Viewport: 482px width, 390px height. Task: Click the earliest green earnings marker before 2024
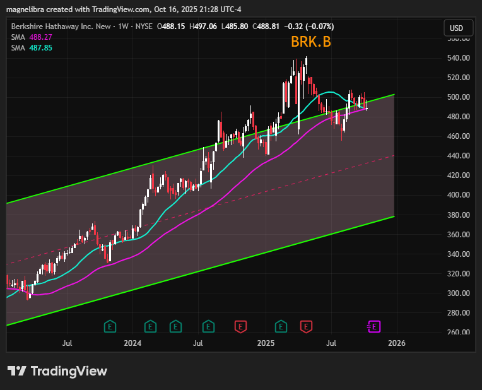[110, 326]
